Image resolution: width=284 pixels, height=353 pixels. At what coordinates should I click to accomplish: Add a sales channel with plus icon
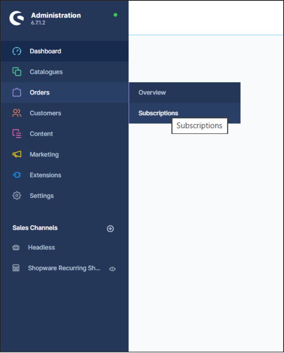pos(110,228)
